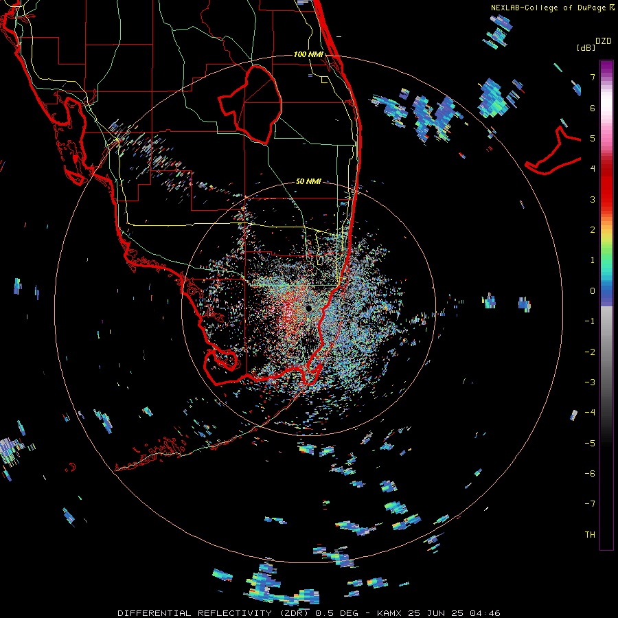Click the scale tick label 4
Viewport: 618px width, 618px height.
593,169
